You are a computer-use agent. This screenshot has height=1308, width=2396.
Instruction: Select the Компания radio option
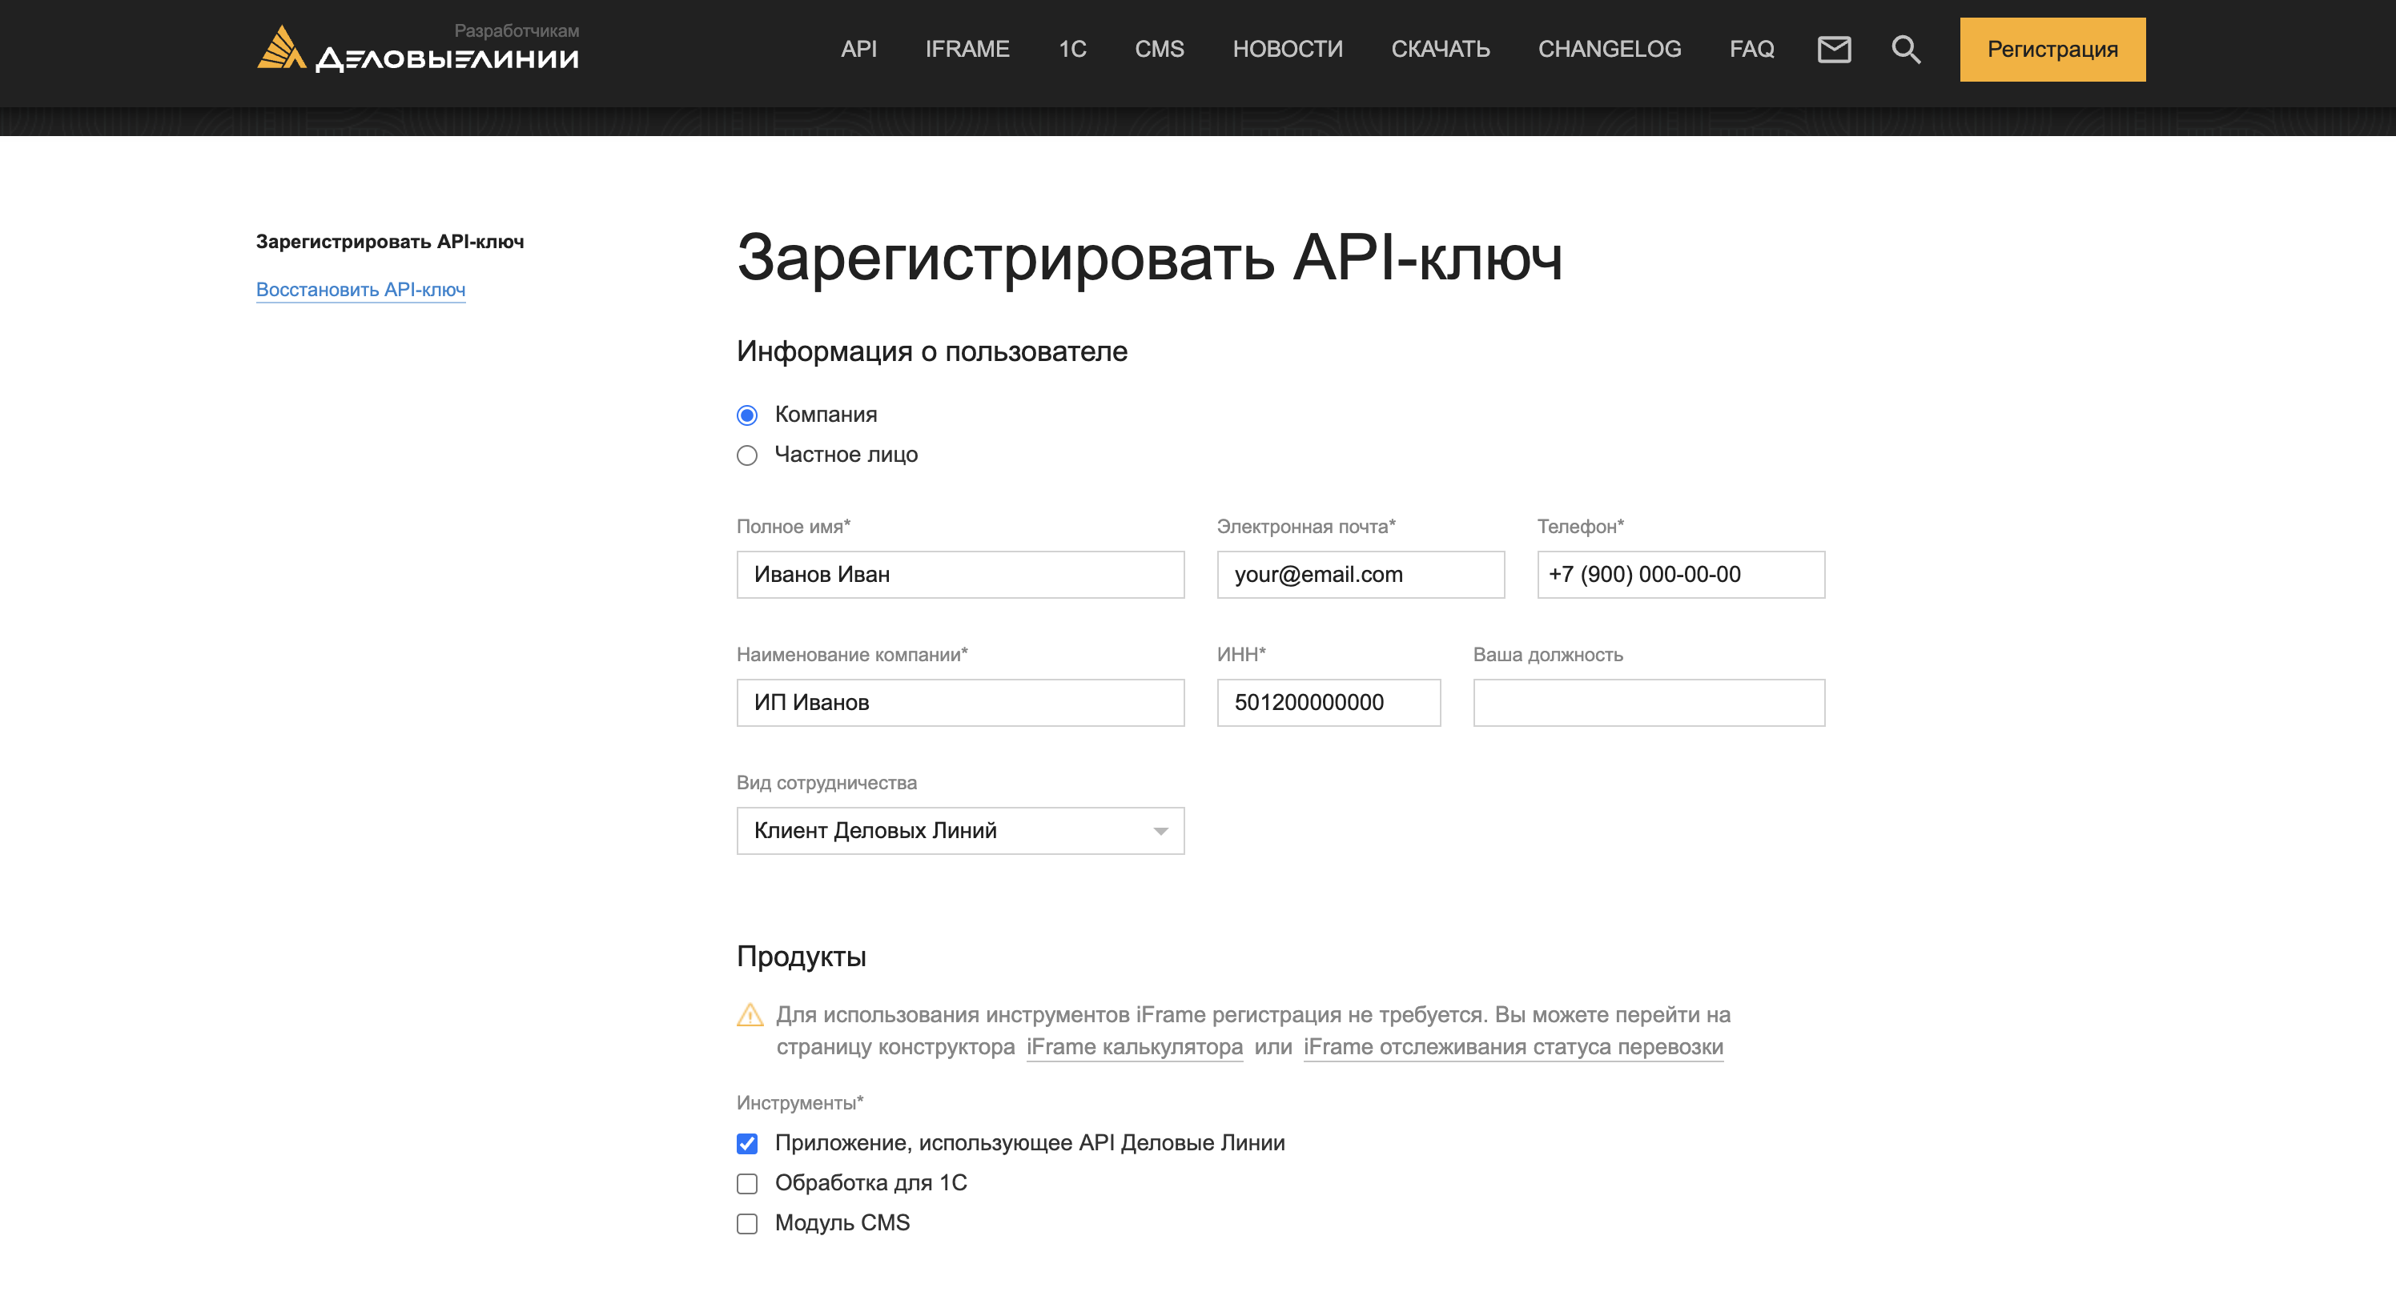(x=747, y=415)
